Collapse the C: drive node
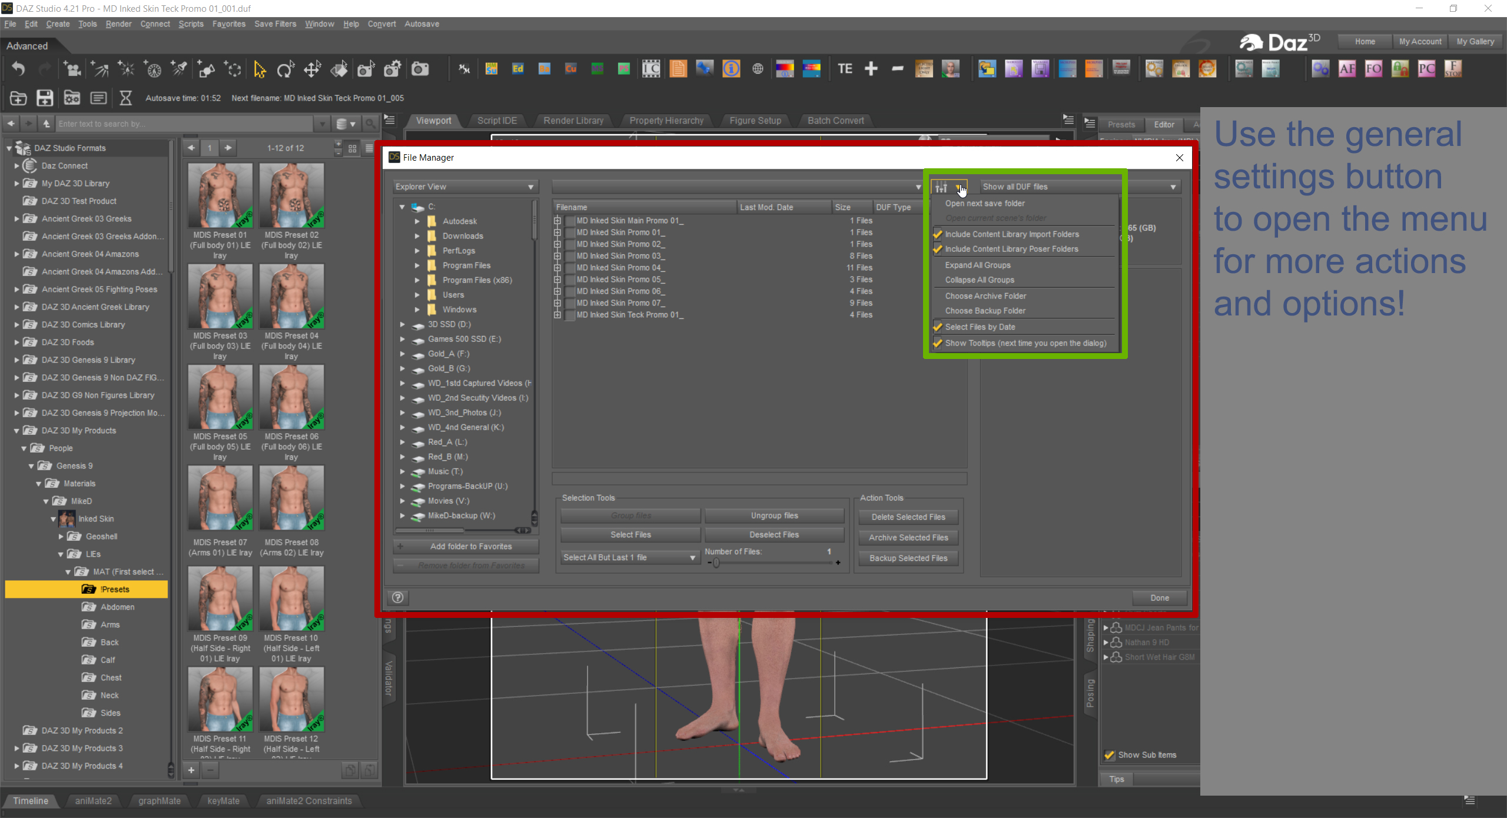 [x=402, y=207]
